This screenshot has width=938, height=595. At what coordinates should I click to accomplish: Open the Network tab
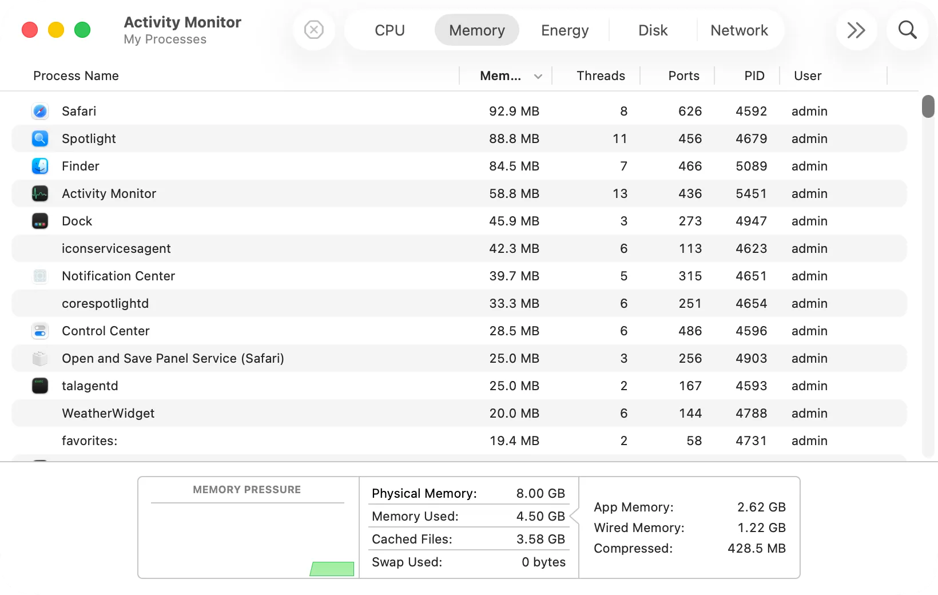(740, 30)
